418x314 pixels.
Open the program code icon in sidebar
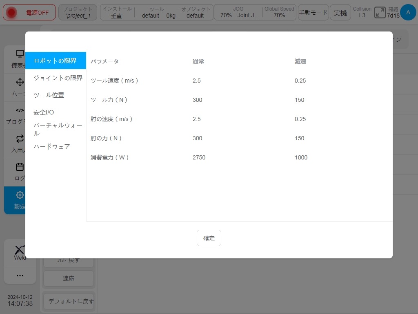click(20, 110)
